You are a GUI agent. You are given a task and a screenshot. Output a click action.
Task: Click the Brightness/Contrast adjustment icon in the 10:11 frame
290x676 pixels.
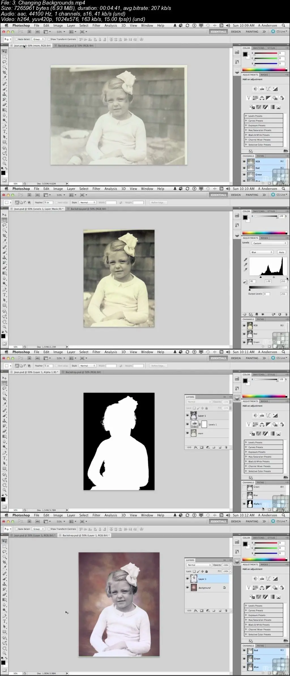click(x=255, y=415)
